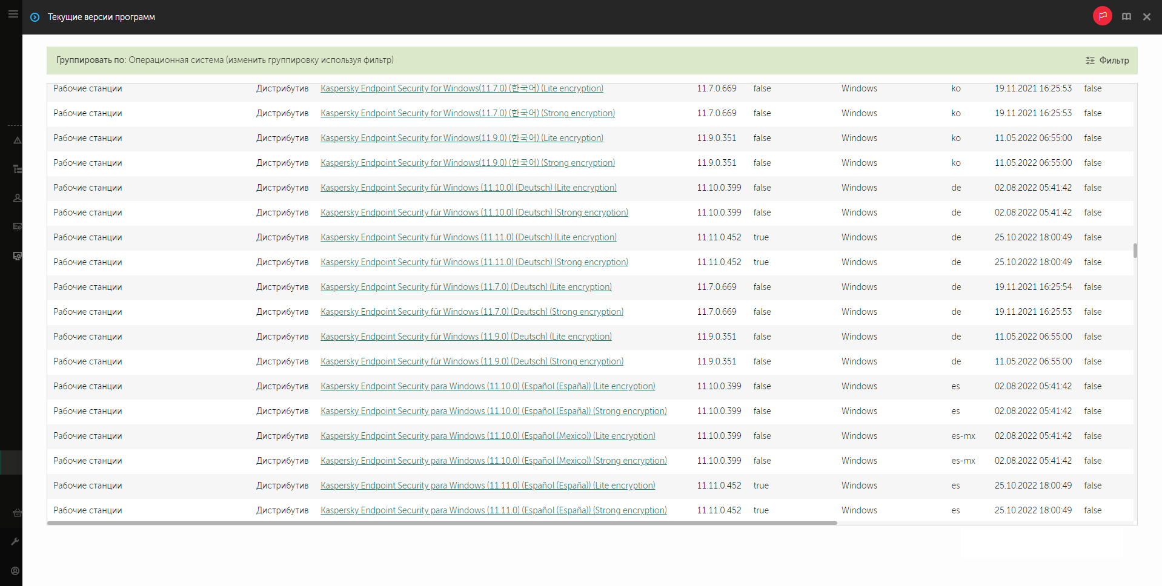Open the device hierarchy sidebar icon
The image size is (1162, 586).
click(x=18, y=169)
